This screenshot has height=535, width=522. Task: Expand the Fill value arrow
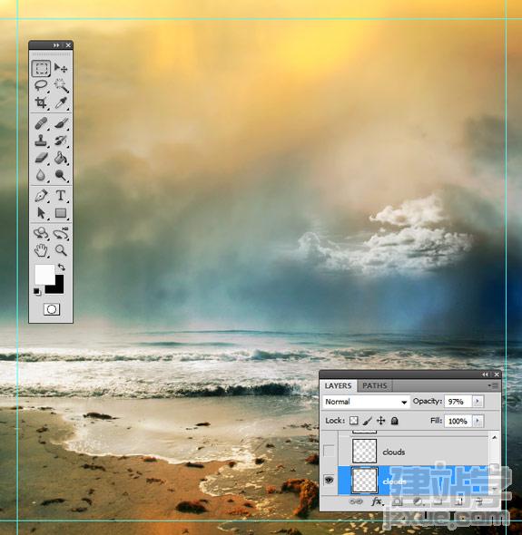[478, 421]
